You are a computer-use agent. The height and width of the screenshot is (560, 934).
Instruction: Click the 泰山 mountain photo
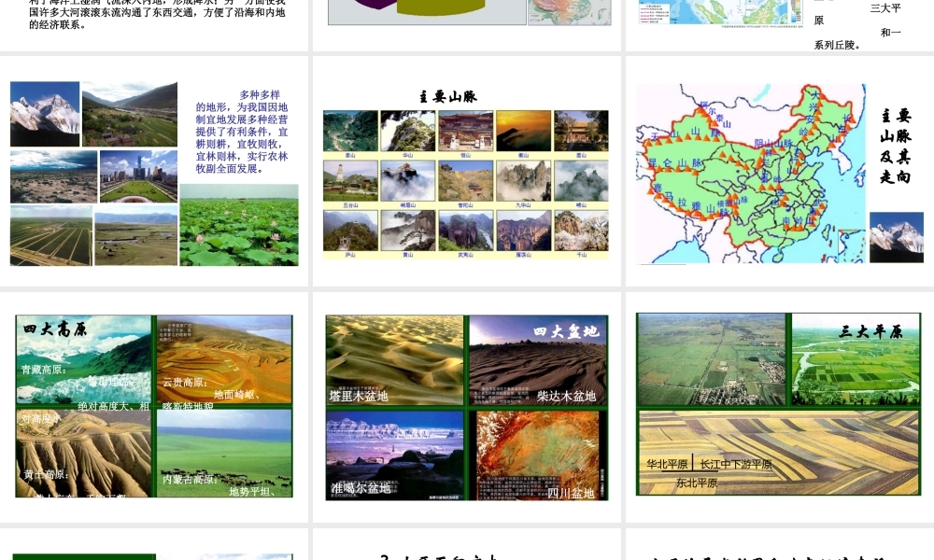(x=350, y=131)
